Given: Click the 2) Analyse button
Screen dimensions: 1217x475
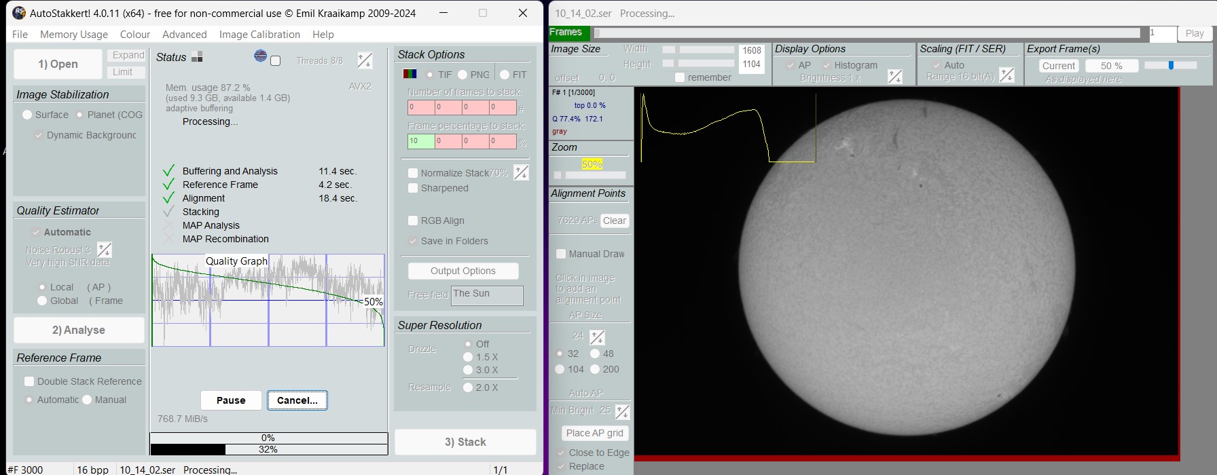Looking at the screenshot, I should (x=79, y=330).
